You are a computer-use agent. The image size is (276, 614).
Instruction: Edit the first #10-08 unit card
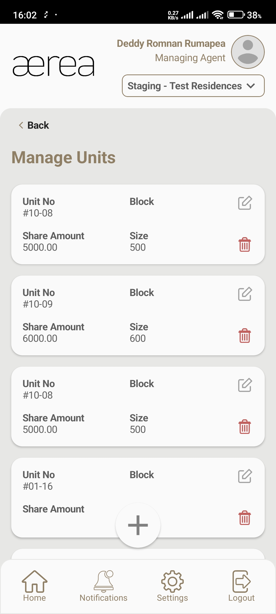point(245,203)
